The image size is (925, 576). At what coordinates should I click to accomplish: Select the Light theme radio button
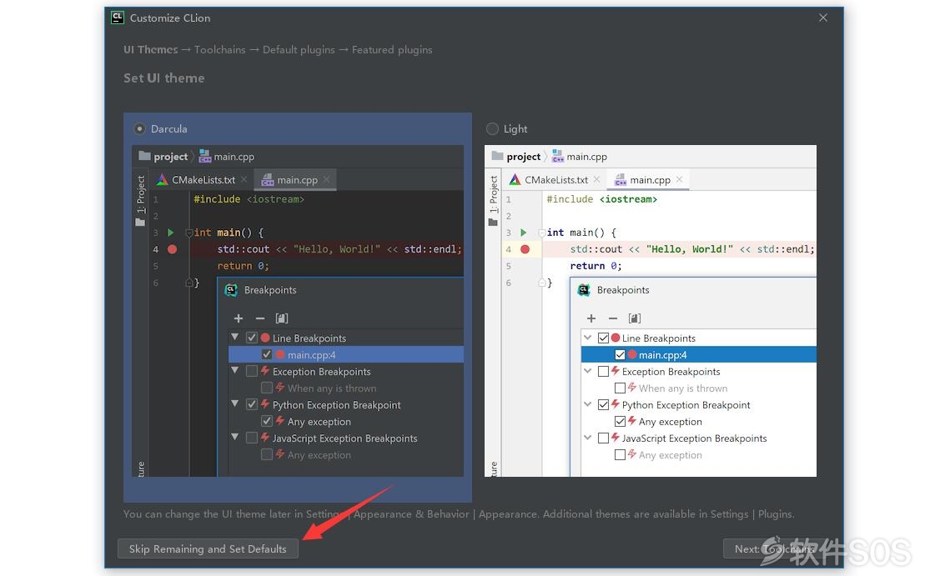point(493,128)
